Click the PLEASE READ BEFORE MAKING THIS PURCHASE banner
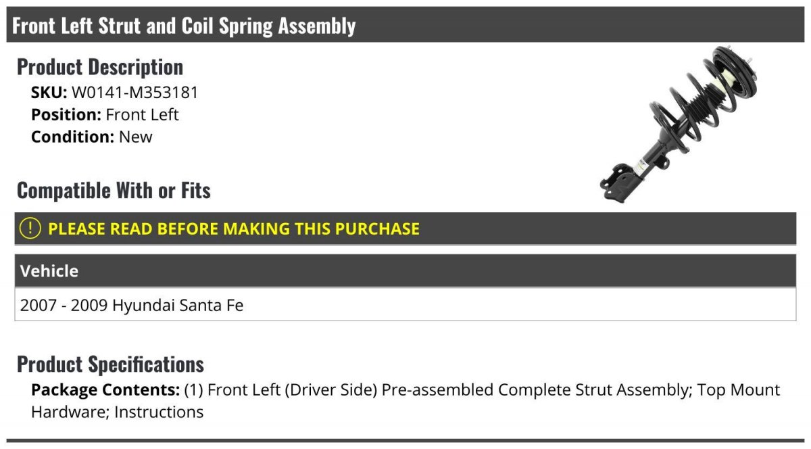This screenshot has height=449, width=811. pos(234,229)
